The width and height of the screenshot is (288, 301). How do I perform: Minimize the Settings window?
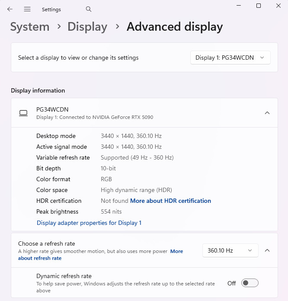click(x=239, y=6)
